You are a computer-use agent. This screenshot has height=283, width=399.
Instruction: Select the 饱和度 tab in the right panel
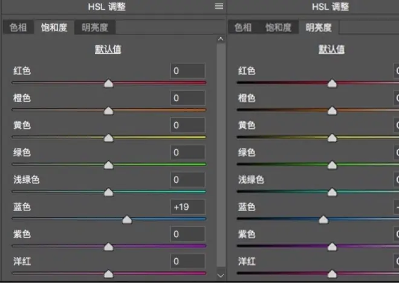(x=278, y=27)
